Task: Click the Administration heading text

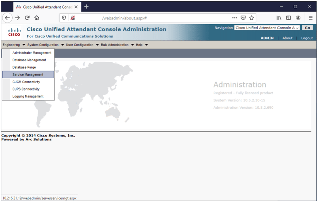Action: pyautogui.click(x=240, y=85)
